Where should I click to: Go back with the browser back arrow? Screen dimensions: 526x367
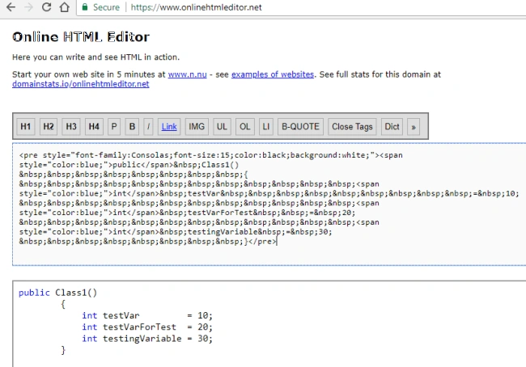click(11, 7)
